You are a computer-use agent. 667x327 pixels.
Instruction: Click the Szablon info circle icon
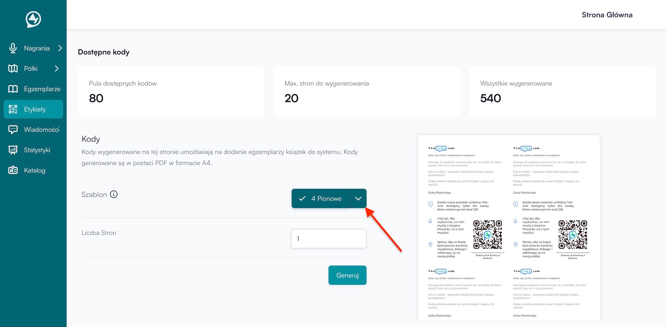point(114,195)
